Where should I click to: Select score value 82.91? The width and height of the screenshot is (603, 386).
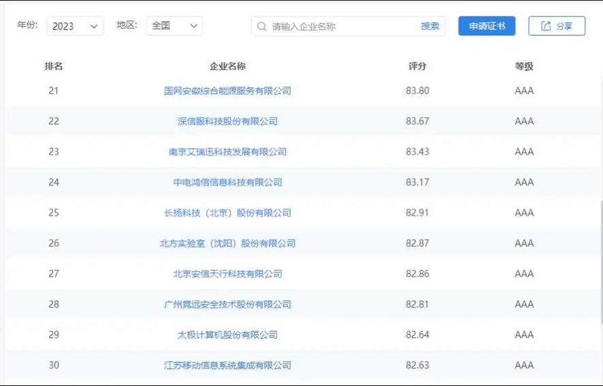417,212
